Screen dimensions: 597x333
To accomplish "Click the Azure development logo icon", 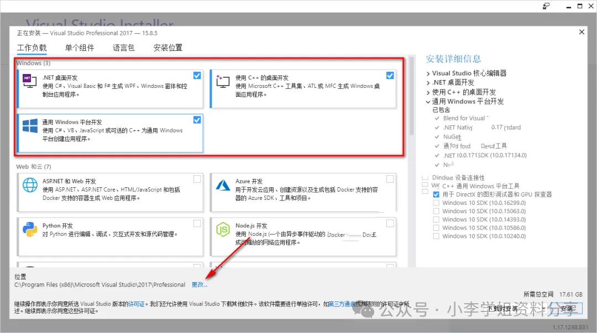I will click(223, 185).
